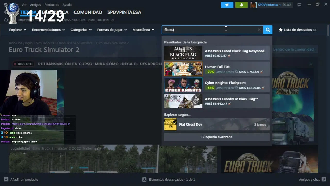Expand the Categorías dropdown
Viewport: 330px width, 186px height.
pyautogui.click(x=81, y=30)
